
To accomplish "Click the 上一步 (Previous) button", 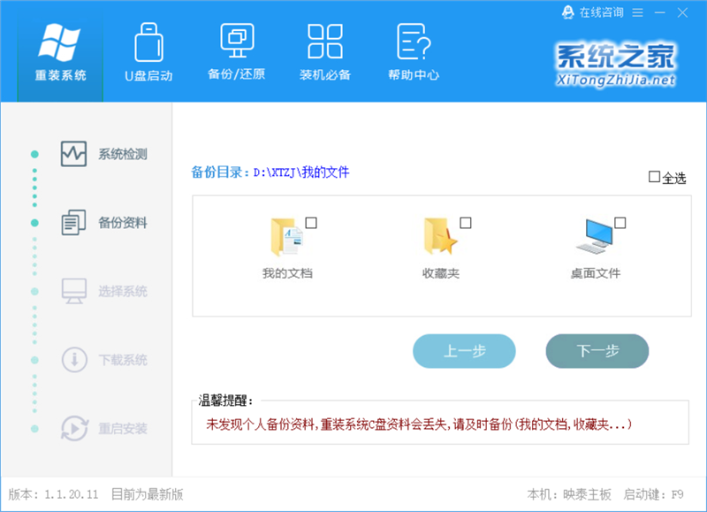I will tap(464, 351).
